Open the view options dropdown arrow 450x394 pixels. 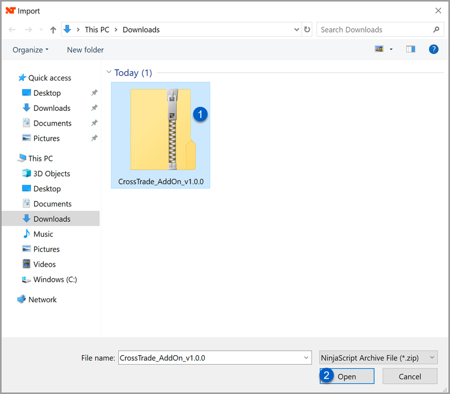(x=391, y=50)
